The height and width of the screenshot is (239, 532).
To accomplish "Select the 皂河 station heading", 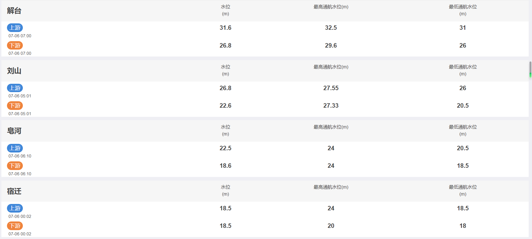I will [x=14, y=131].
